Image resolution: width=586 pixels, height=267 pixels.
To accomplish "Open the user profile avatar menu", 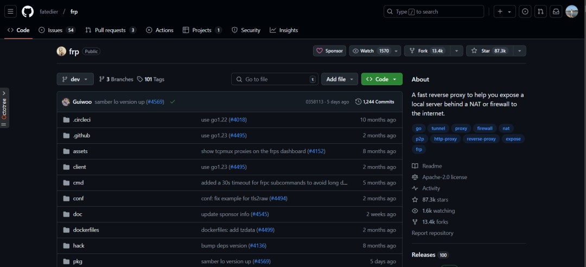I will [571, 11].
